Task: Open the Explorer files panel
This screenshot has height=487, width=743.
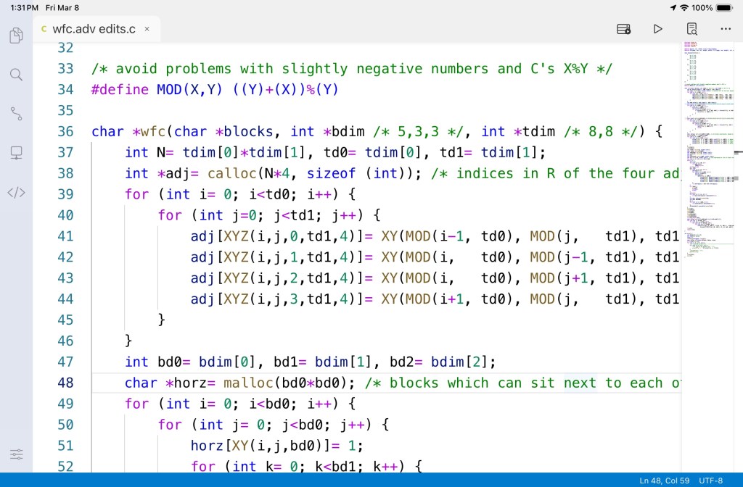Action: click(16, 35)
